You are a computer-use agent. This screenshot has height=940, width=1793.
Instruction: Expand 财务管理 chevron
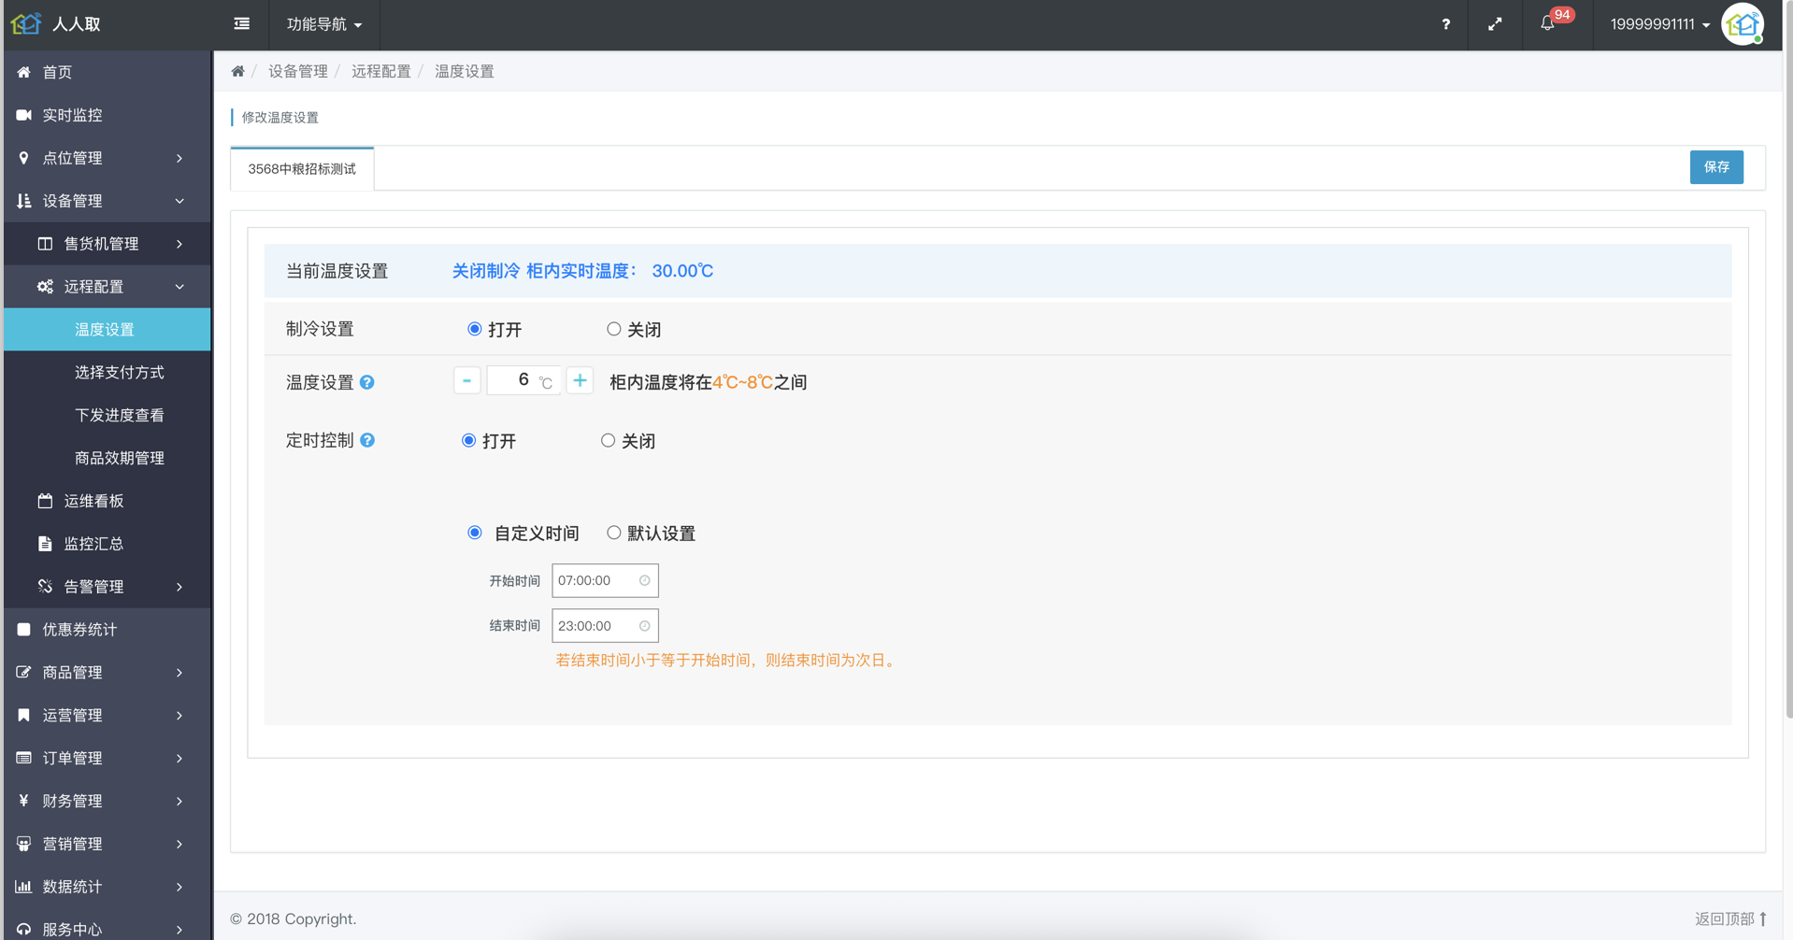(179, 801)
